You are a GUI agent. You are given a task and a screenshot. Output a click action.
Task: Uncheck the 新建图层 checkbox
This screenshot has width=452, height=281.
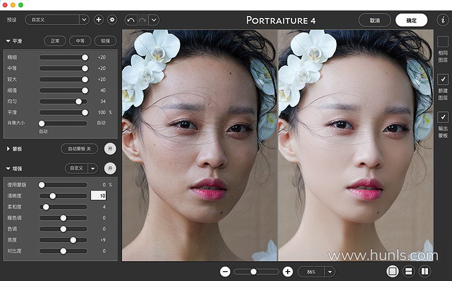coord(443,79)
